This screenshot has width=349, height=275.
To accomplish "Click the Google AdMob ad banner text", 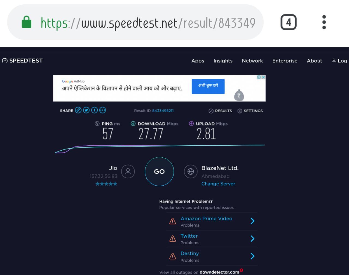I will click(x=122, y=88).
